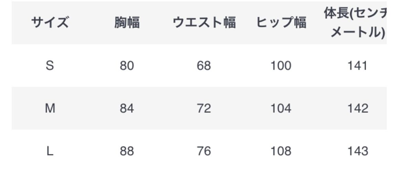Click the ヒップ幅 value 108 for size L

pyautogui.click(x=281, y=151)
